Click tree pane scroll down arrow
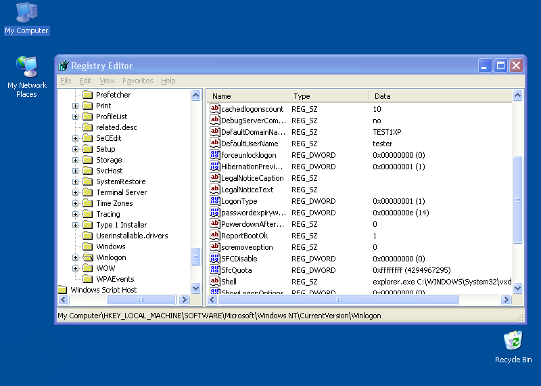 point(195,288)
